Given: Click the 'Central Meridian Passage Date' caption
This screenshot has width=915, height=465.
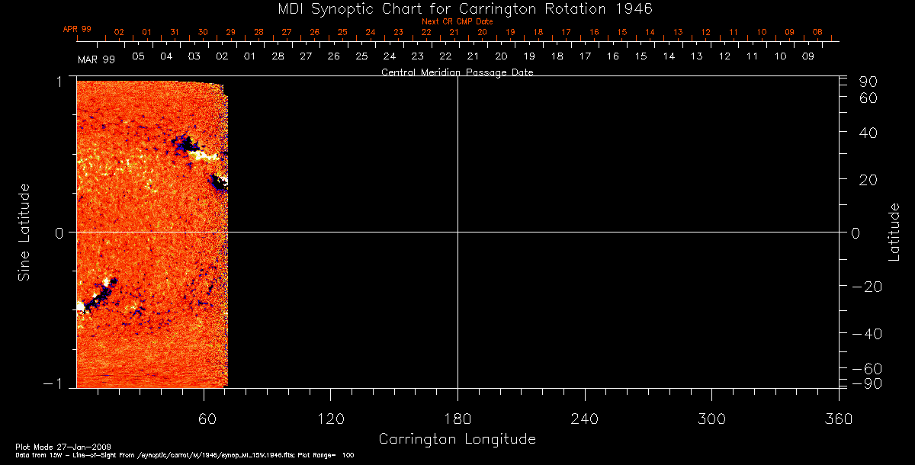Looking at the screenshot, I should [457, 72].
